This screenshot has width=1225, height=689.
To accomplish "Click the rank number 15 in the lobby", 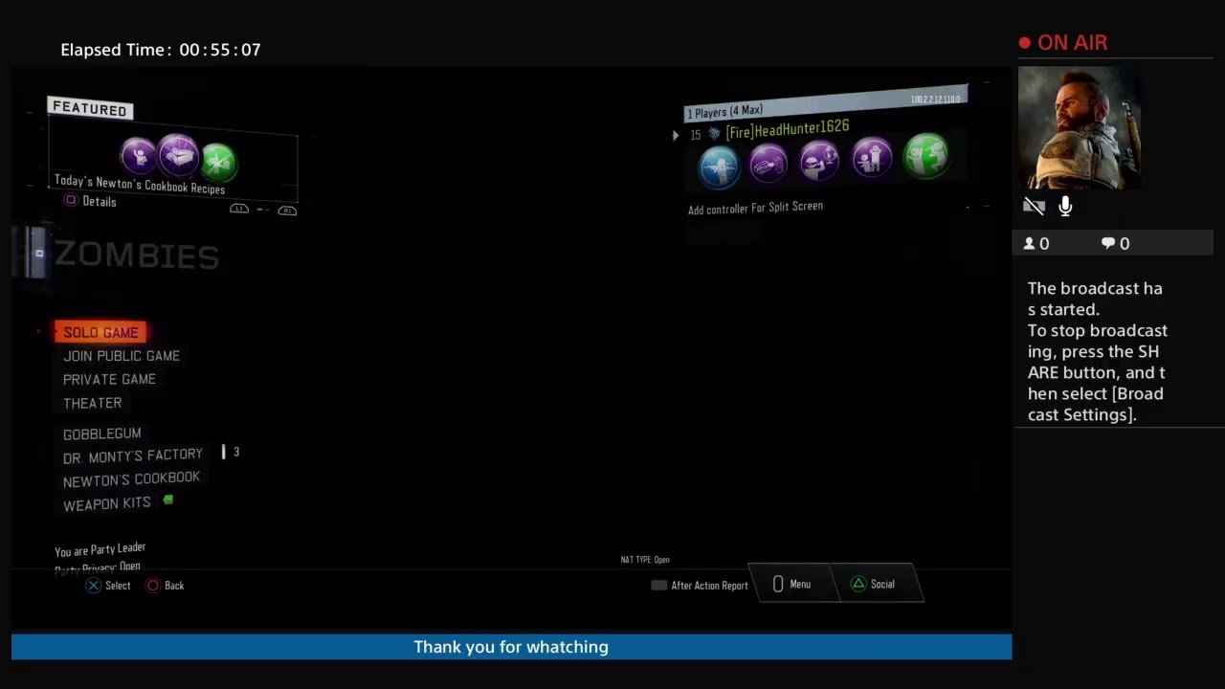I will click(696, 135).
